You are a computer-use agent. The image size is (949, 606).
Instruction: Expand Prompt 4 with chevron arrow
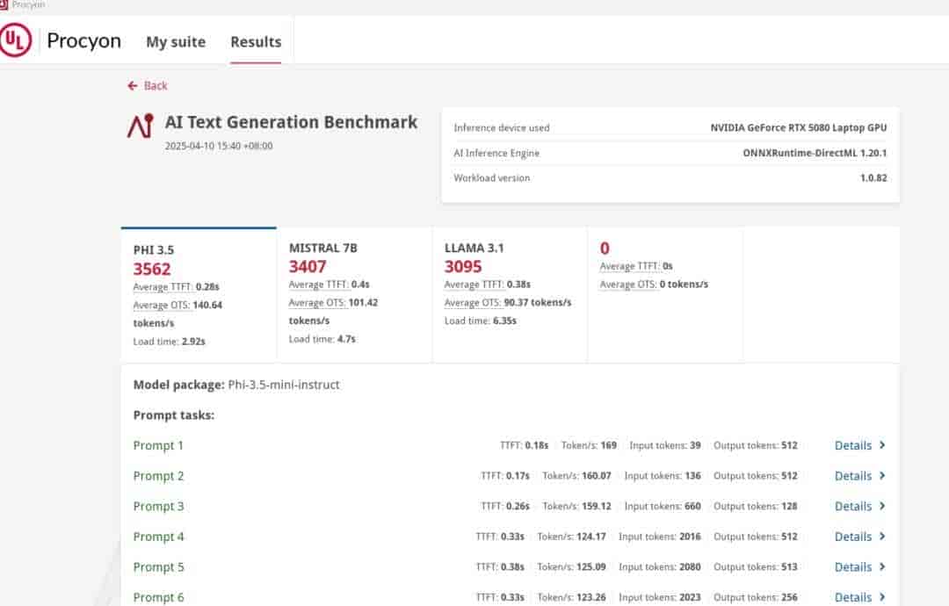[882, 536]
